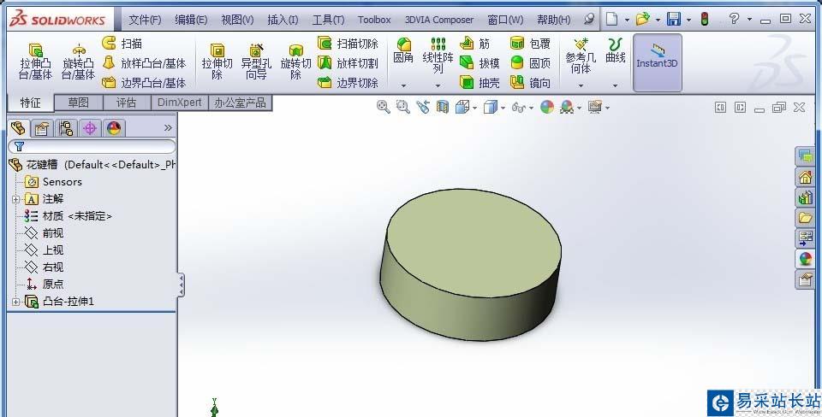Select the Shell 抽壳 feature
Viewport: 822px width, 417px height.
[479, 83]
